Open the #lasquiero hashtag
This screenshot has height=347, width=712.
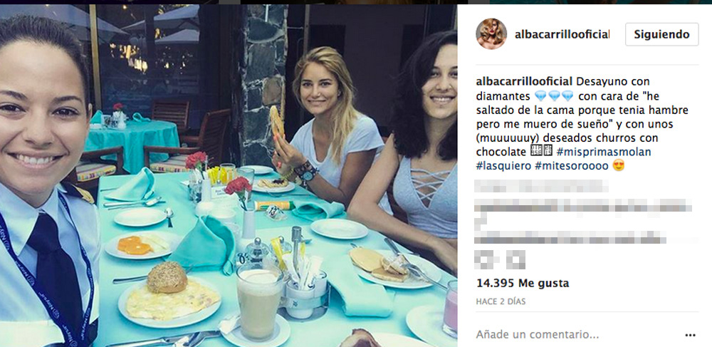[503, 166]
